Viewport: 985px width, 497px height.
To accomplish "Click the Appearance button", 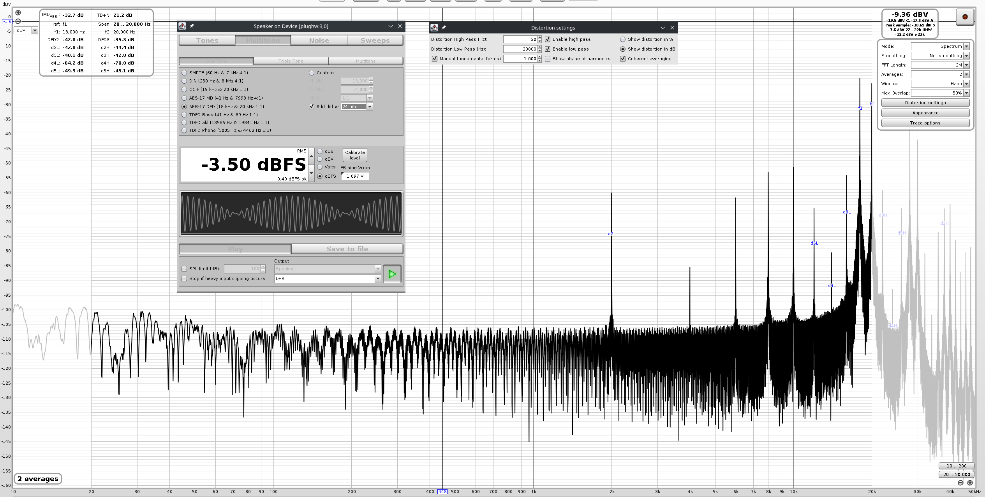I will tap(925, 113).
